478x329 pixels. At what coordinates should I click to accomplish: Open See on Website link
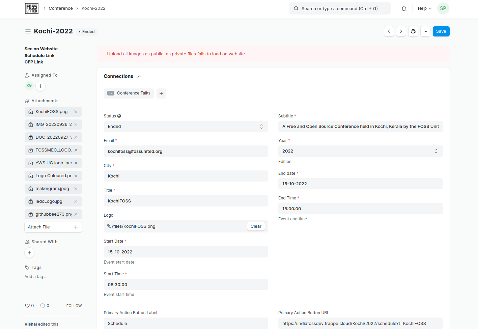(x=41, y=49)
